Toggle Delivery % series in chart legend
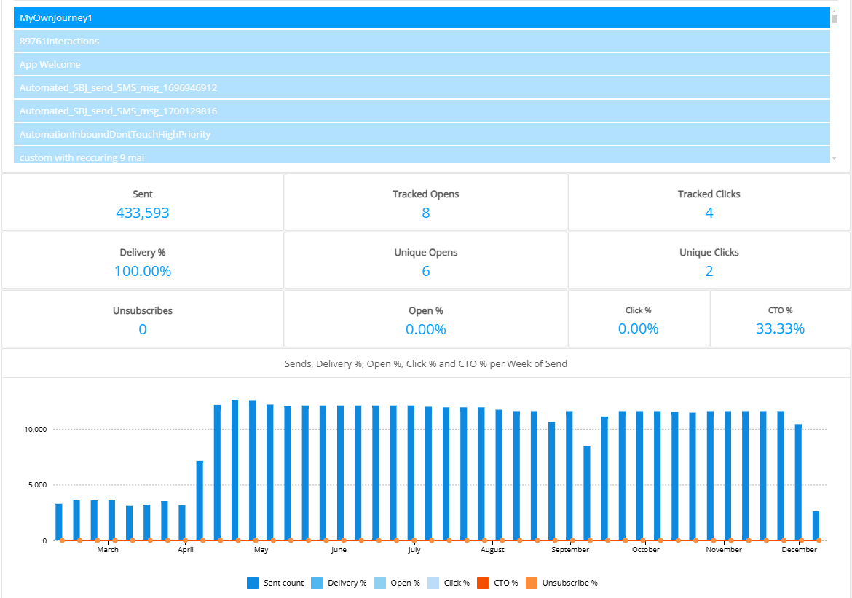This screenshot has width=852, height=598. coord(317,583)
